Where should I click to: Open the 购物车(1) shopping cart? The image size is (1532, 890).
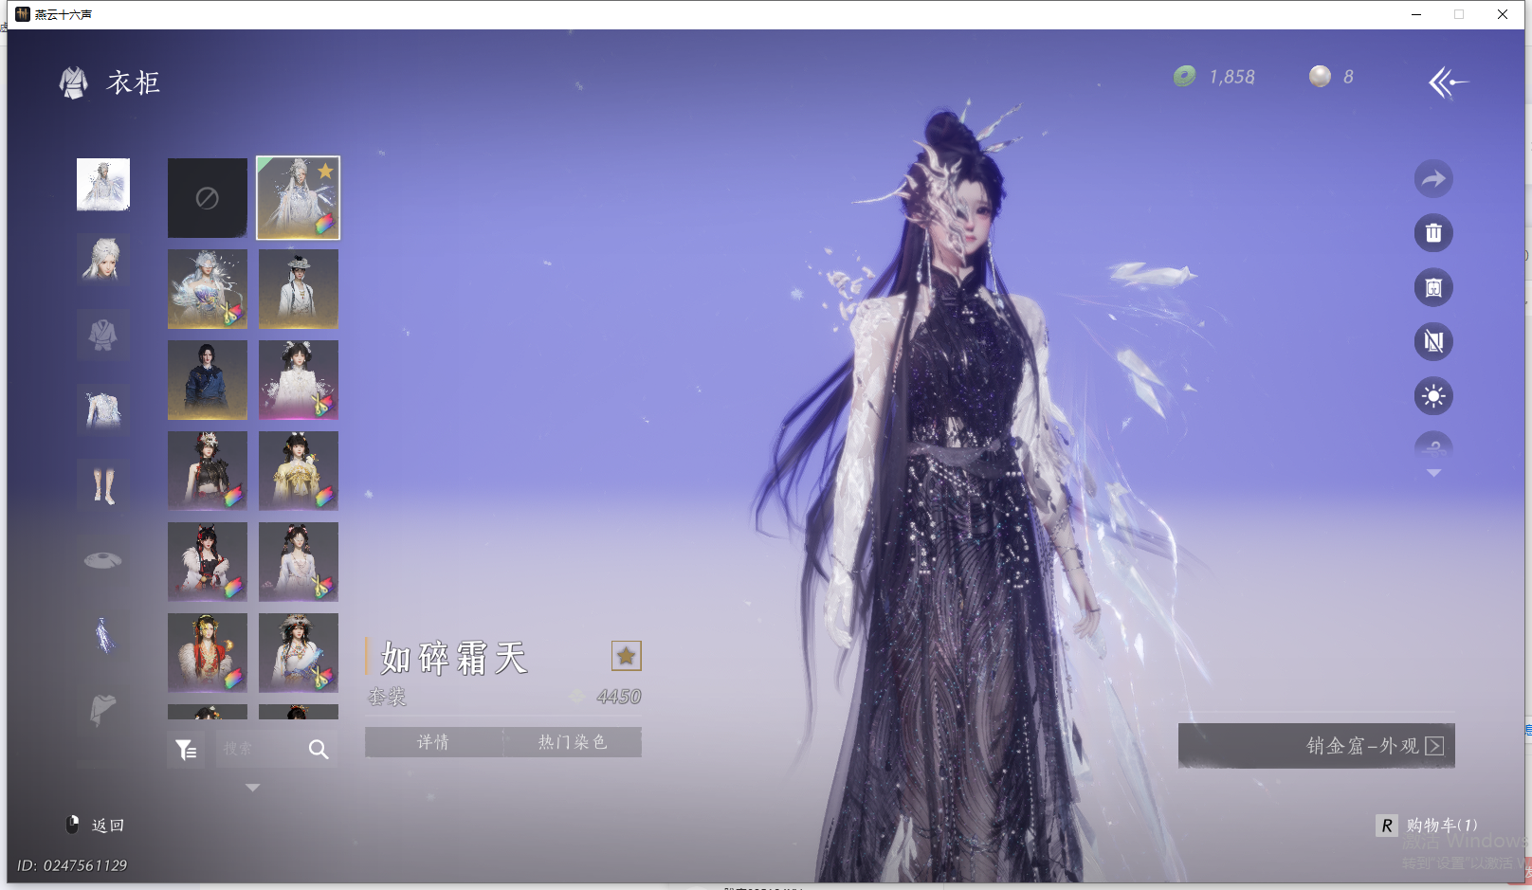pos(1428,826)
